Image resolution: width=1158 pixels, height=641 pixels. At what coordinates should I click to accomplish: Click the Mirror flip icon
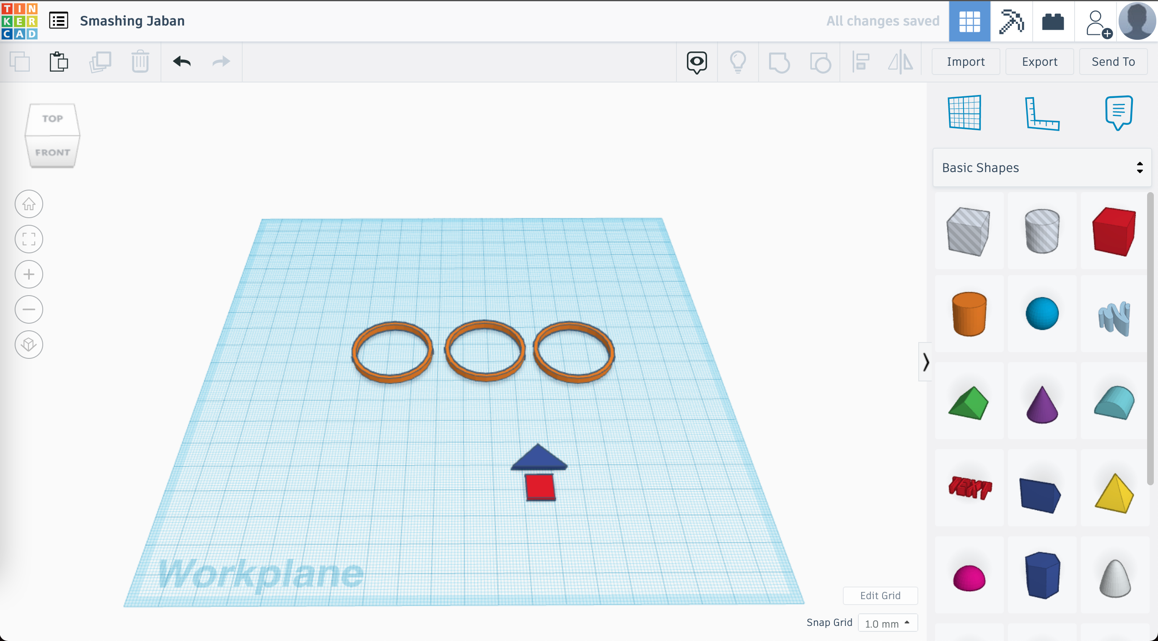coord(900,62)
